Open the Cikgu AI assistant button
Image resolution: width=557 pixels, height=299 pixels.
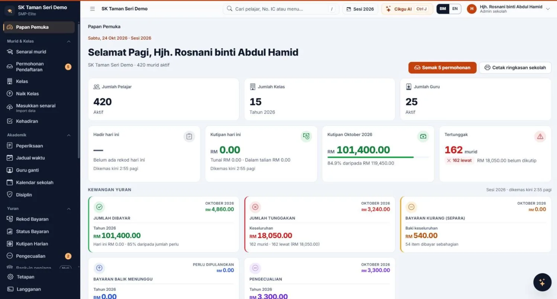point(407,9)
